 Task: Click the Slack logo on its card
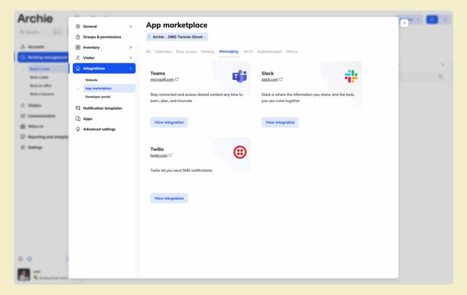(350, 76)
